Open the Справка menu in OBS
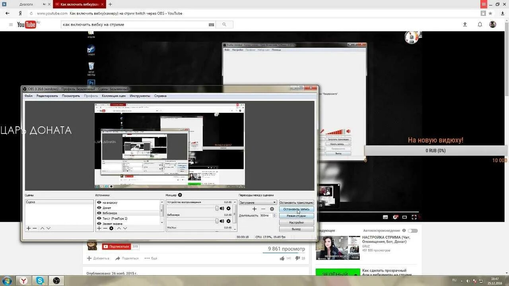The width and height of the screenshot is (509, 286). (x=160, y=96)
